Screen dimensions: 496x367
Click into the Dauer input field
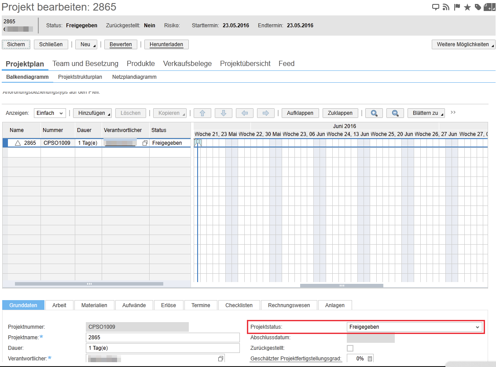point(162,349)
